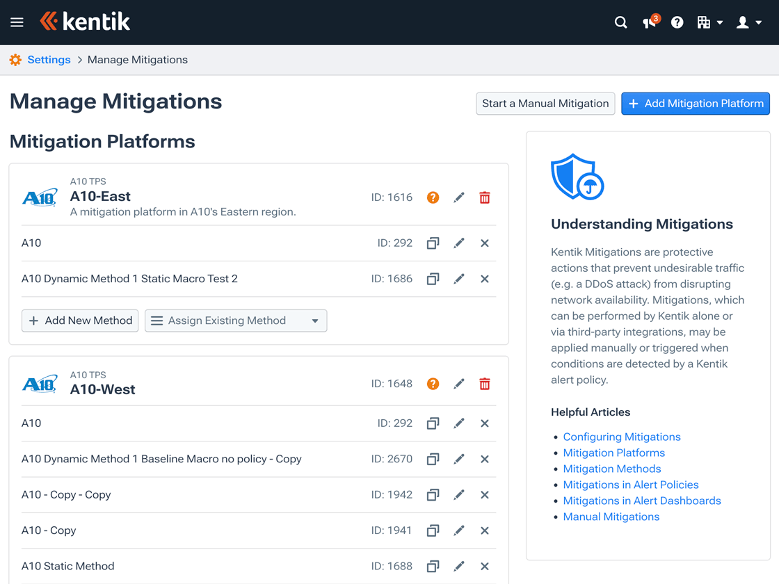Open notifications via the megaphone icon
The height and width of the screenshot is (584, 779).
pyautogui.click(x=649, y=22)
